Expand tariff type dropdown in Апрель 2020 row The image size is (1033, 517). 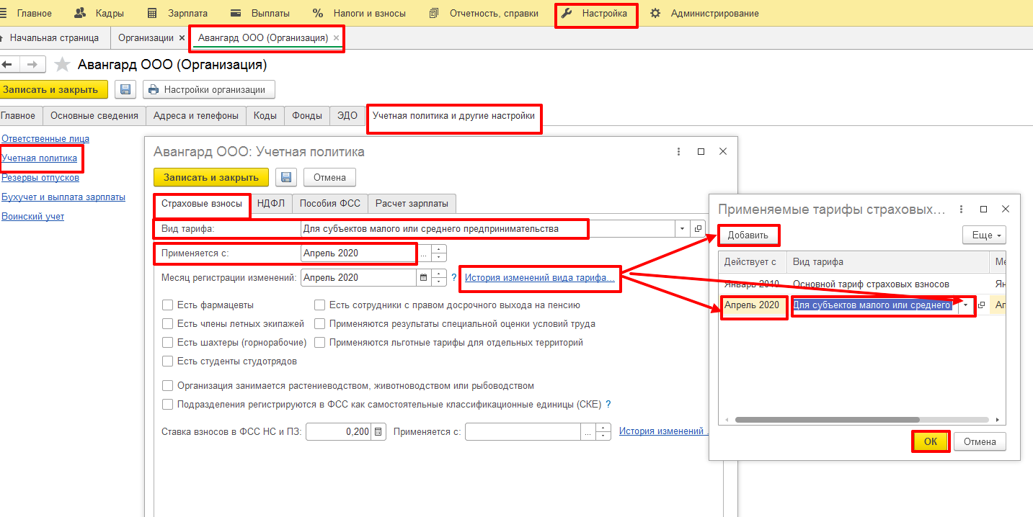pos(965,305)
